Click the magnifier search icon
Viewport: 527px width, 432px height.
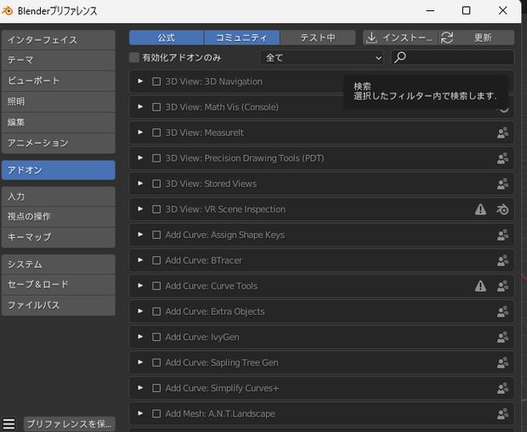(x=399, y=58)
